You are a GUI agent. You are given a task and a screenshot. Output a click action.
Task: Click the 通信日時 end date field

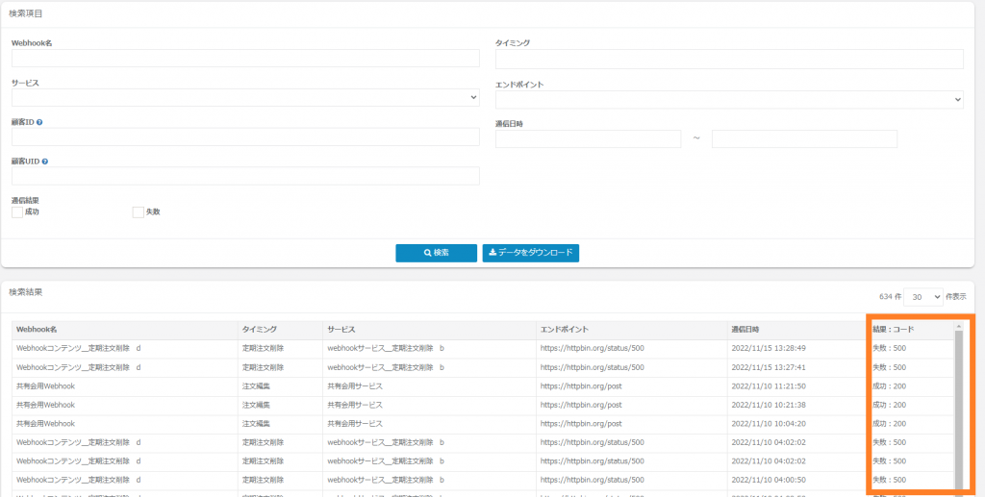(804, 138)
